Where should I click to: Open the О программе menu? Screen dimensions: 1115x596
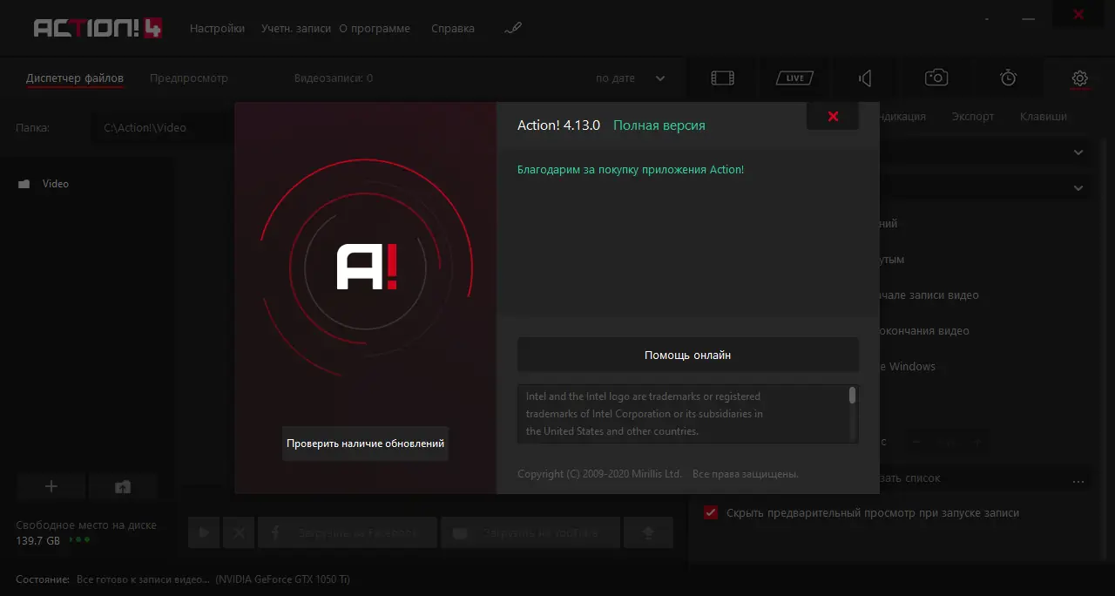pos(375,29)
